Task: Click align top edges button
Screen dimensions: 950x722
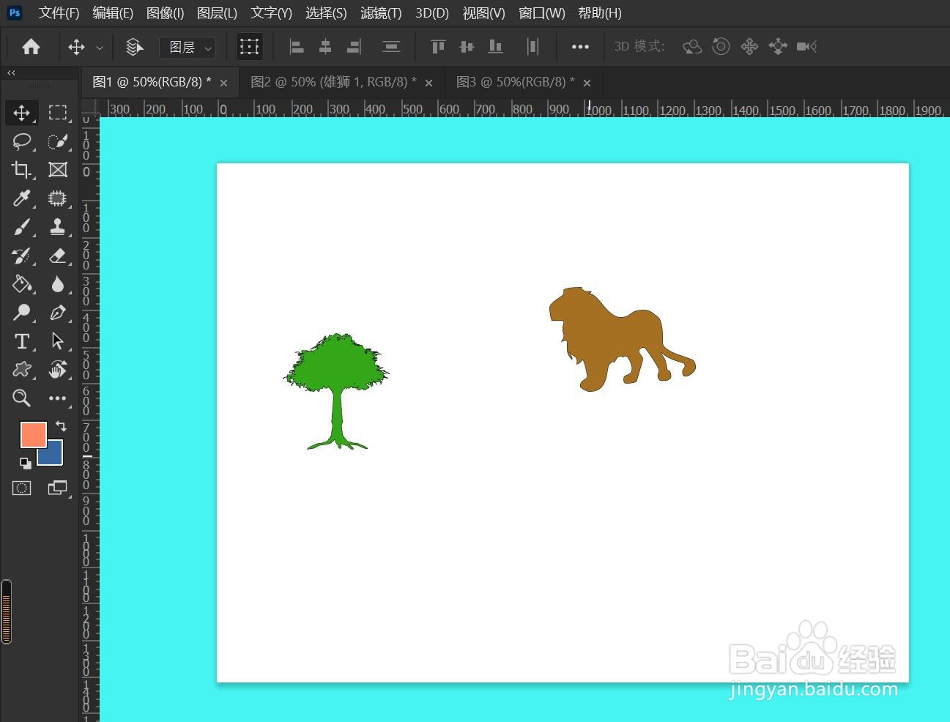Action: click(438, 47)
